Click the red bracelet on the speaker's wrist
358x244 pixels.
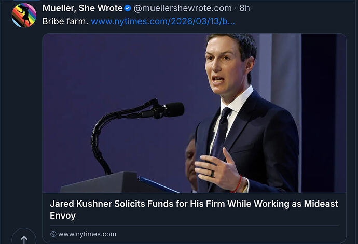pyautogui.click(x=238, y=184)
